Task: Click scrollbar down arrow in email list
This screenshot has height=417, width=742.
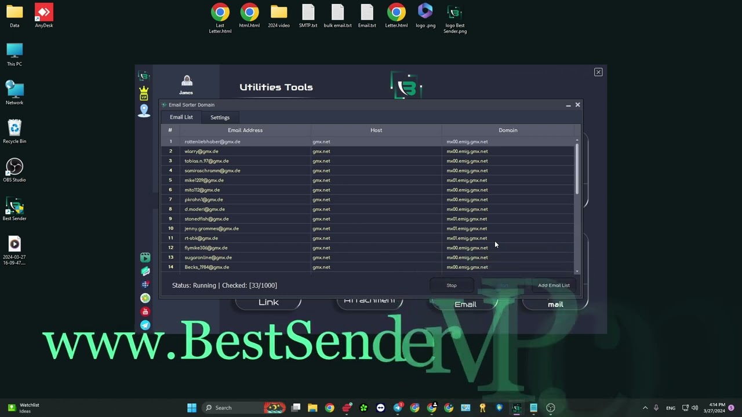Action: (x=577, y=271)
